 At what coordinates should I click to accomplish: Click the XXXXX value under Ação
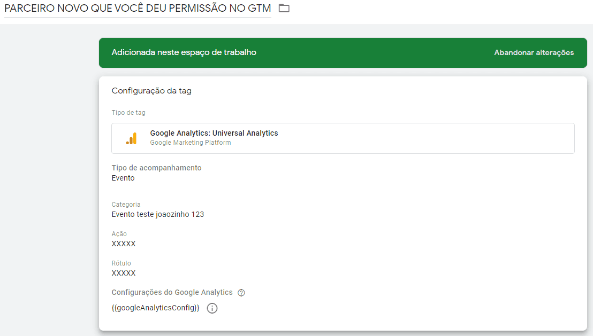point(123,244)
